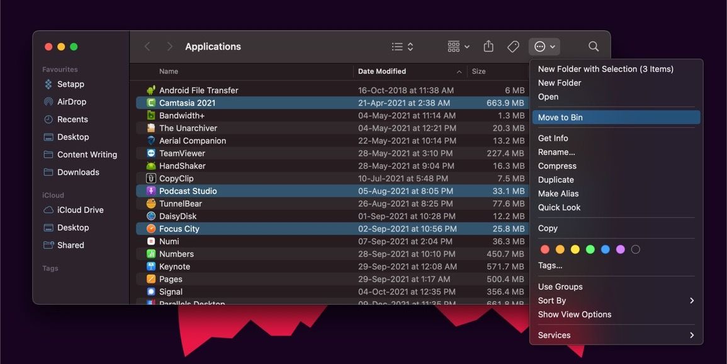
Task: Click the Edit Tags toolbar icon
Action: [513, 47]
